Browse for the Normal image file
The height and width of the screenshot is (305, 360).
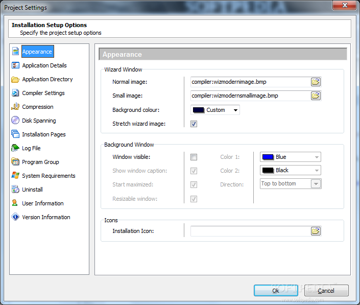click(316, 82)
